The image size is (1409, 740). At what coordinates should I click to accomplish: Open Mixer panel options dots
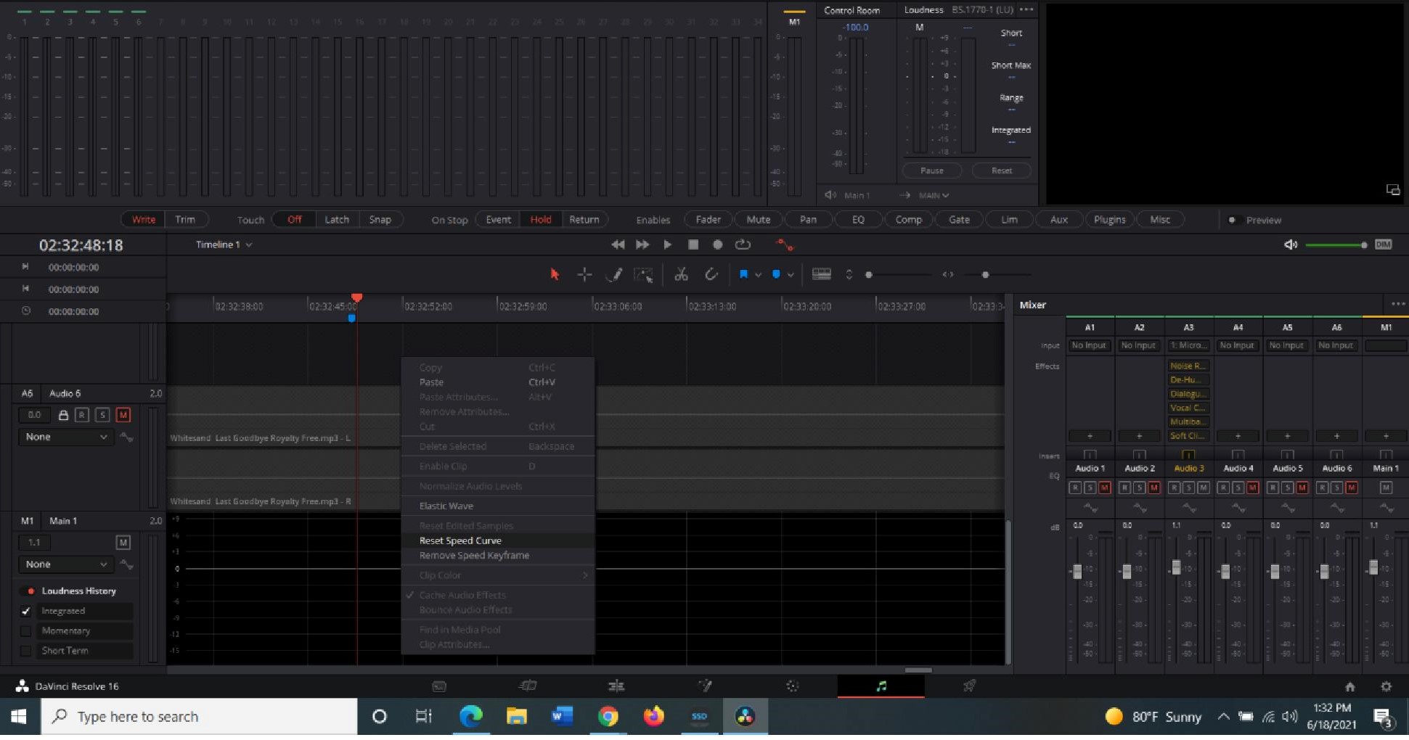tap(1397, 305)
